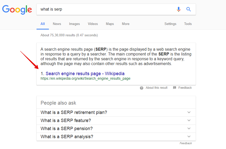The width and height of the screenshot is (226, 149).
Task: Open the Search engine results page Wikipedia link
Action: point(85,74)
